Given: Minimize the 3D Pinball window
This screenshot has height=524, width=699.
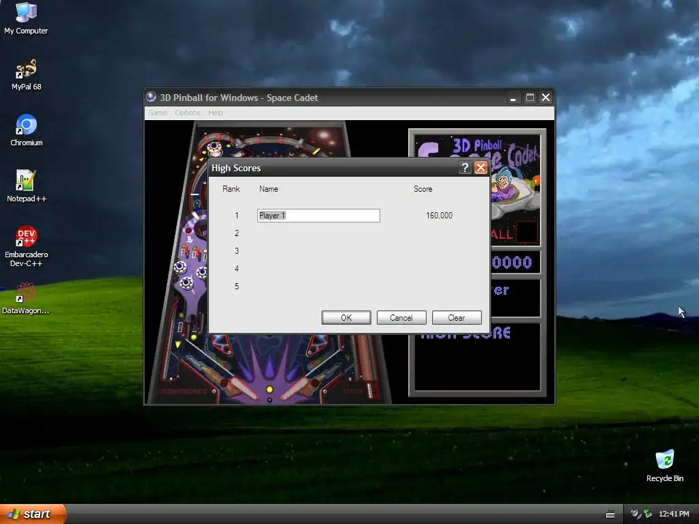Looking at the screenshot, I should point(513,98).
